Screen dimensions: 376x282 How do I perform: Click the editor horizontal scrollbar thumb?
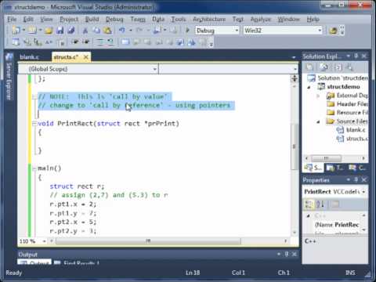pyautogui.click(x=148, y=241)
